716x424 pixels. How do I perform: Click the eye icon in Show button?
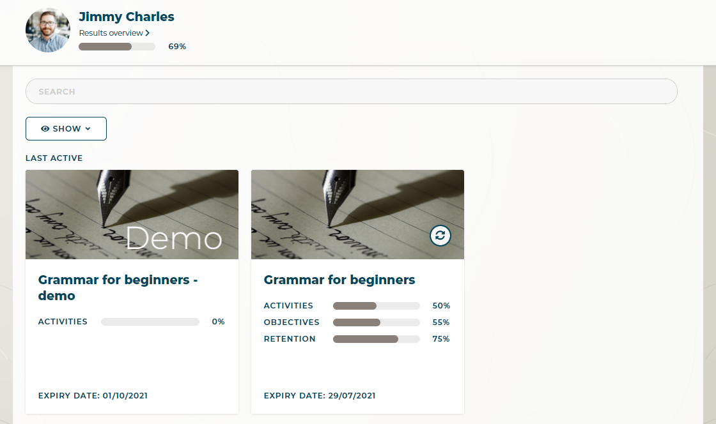pyautogui.click(x=45, y=129)
